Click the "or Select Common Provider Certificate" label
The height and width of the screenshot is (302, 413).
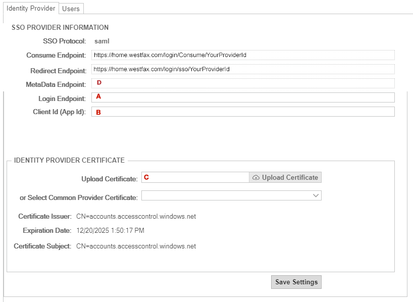click(79, 197)
